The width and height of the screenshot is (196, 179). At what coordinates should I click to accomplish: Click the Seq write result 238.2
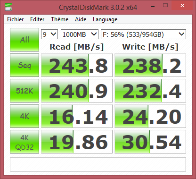pyautogui.click(x=150, y=65)
